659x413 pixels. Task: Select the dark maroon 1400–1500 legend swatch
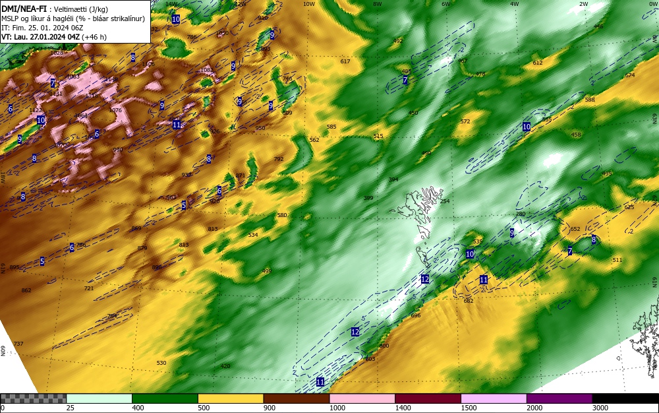tap(428, 398)
